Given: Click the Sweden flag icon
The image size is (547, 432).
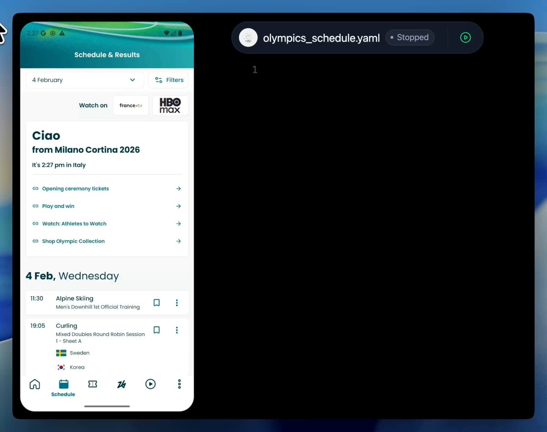Looking at the screenshot, I should pos(61,353).
